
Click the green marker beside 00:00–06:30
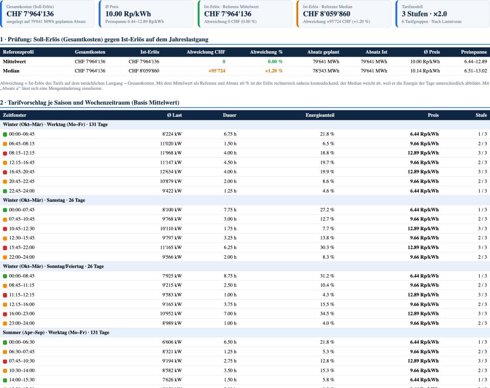coord(5,343)
